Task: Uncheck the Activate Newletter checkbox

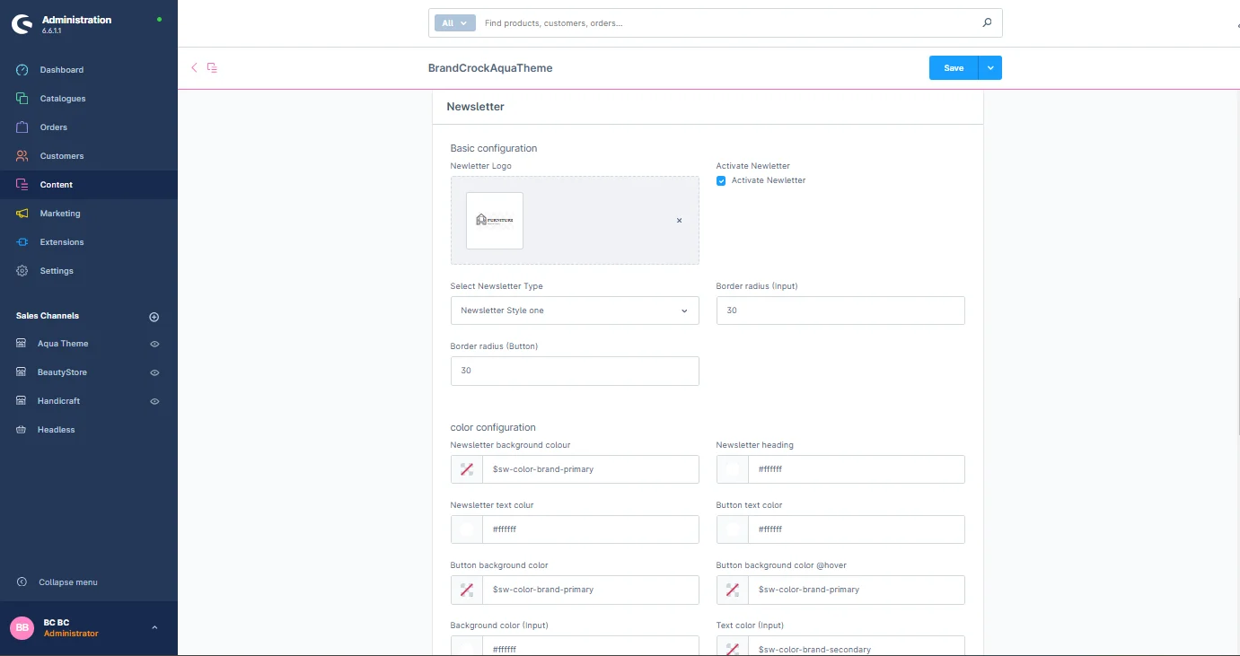Action: 721,180
